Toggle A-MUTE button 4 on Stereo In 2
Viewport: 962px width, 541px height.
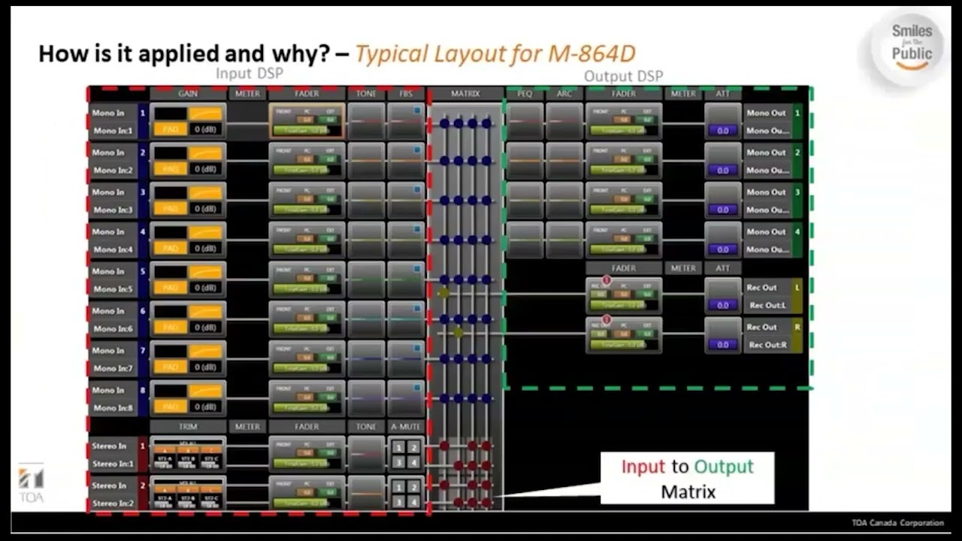(x=413, y=501)
